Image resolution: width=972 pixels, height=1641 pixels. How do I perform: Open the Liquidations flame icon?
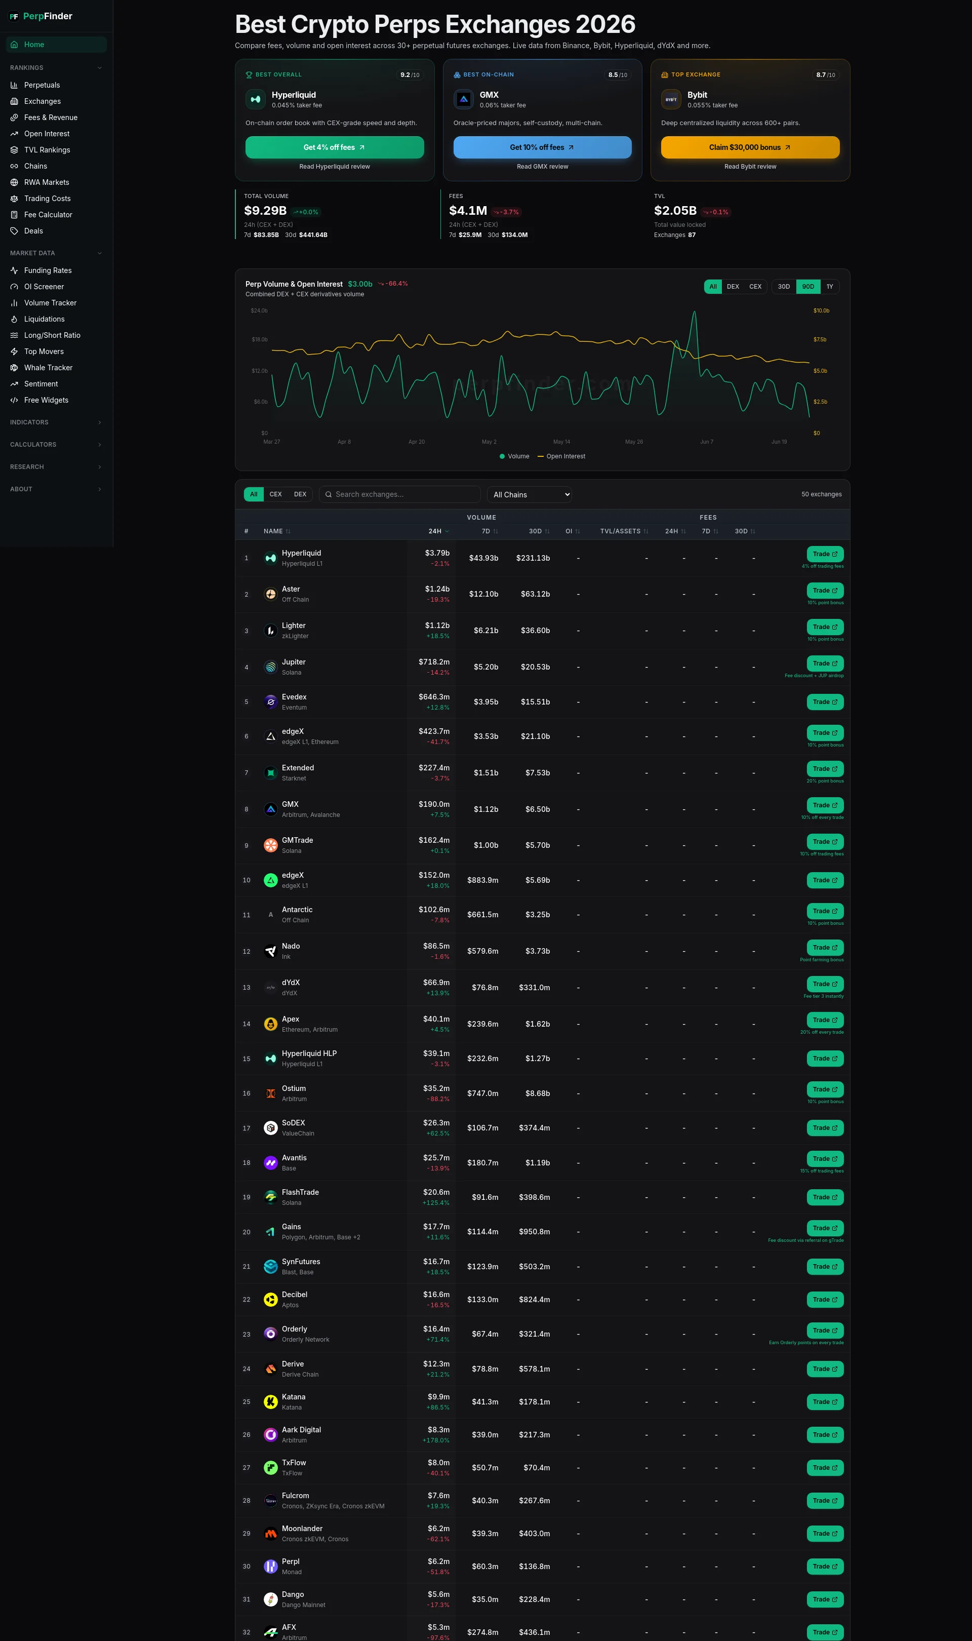(x=14, y=319)
